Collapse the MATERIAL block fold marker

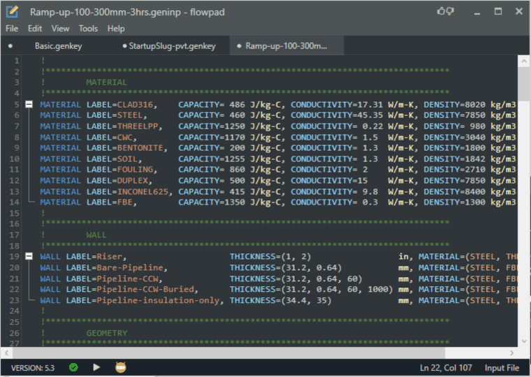29,104
